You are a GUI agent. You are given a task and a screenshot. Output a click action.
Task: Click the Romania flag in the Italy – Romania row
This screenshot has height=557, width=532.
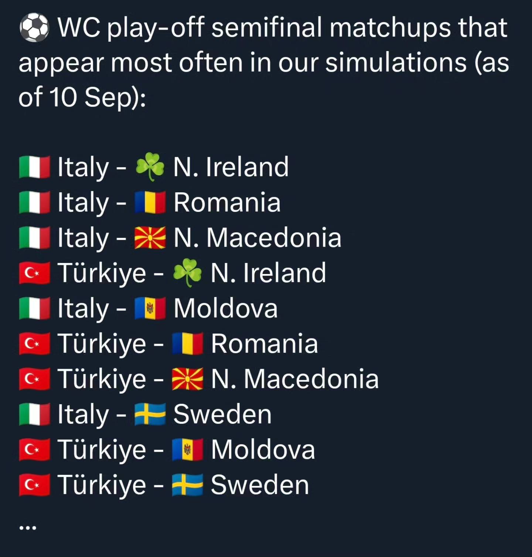coord(150,203)
